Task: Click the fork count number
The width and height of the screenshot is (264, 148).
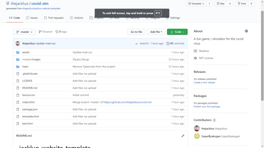Action: tap(251, 4)
